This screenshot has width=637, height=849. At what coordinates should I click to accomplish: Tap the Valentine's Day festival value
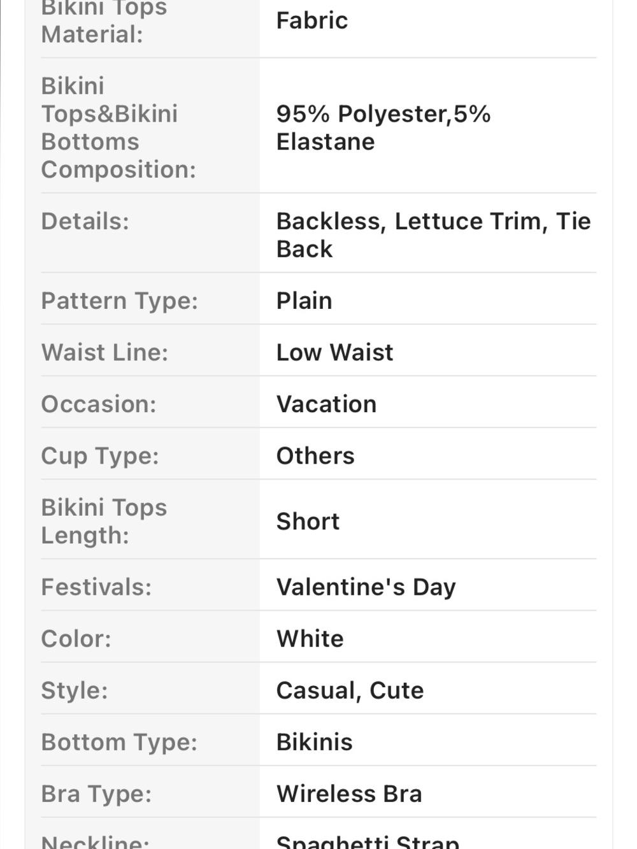(366, 587)
